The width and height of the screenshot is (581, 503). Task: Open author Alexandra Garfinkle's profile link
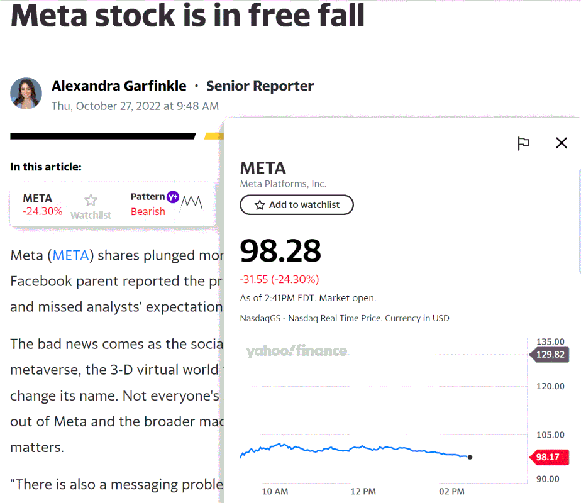pos(119,86)
